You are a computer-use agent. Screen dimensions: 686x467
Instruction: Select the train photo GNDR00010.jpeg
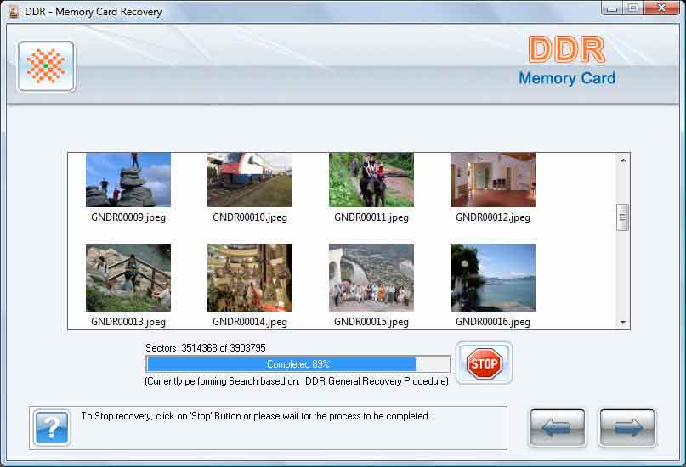click(250, 180)
